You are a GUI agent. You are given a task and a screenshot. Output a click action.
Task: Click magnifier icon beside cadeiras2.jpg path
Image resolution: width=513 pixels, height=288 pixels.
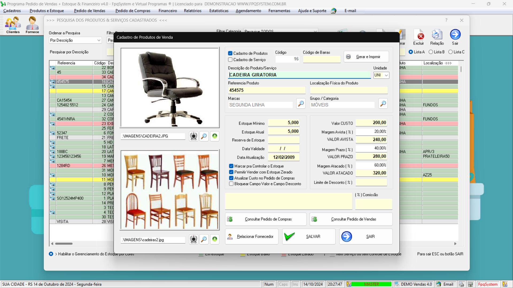click(x=204, y=239)
